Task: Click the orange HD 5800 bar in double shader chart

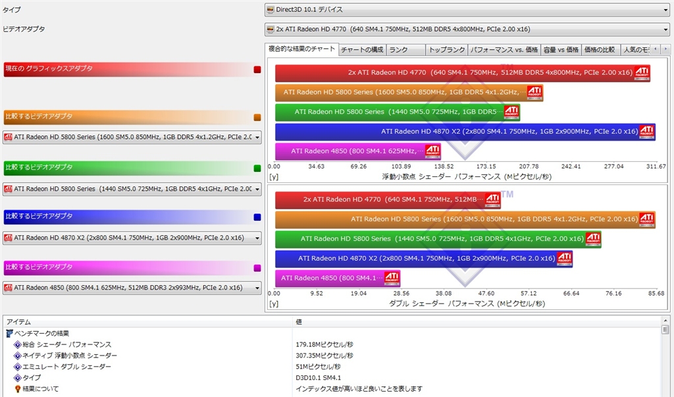Action: [465, 219]
